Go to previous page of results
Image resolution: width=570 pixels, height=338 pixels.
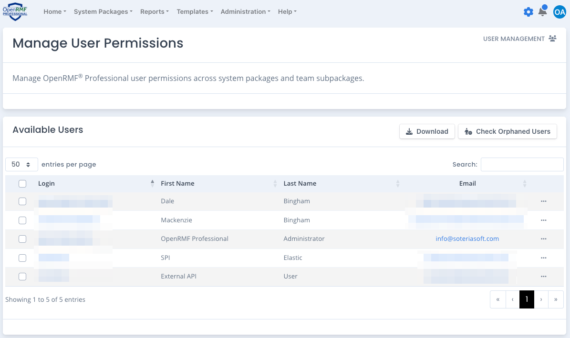[513, 299]
